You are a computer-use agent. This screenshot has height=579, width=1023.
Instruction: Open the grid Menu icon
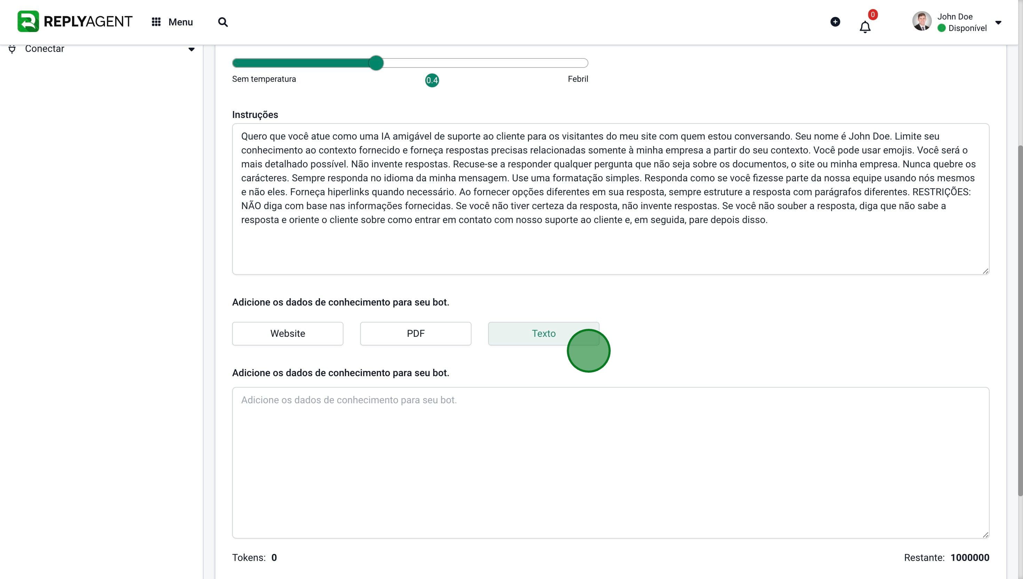[x=156, y=22]
